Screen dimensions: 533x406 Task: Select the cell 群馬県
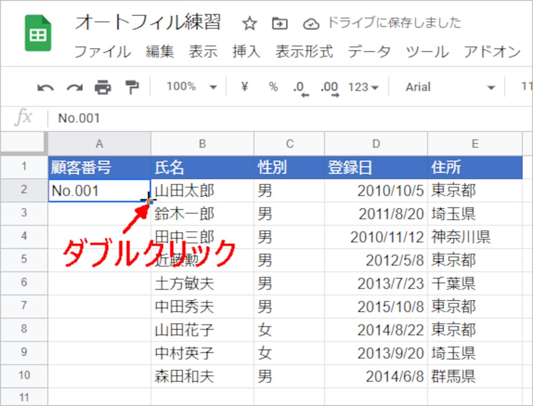click(475, 375)
